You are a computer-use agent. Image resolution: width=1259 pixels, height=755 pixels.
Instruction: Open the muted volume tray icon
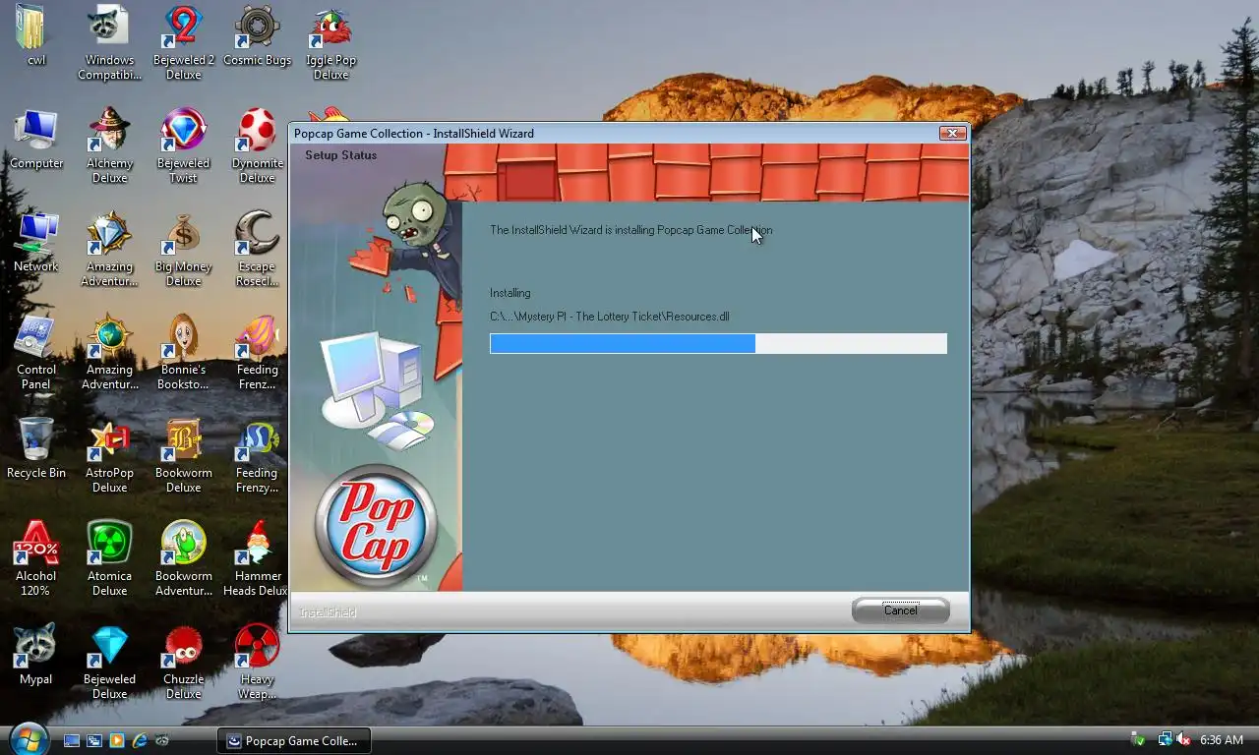(x=1183, y=739)
